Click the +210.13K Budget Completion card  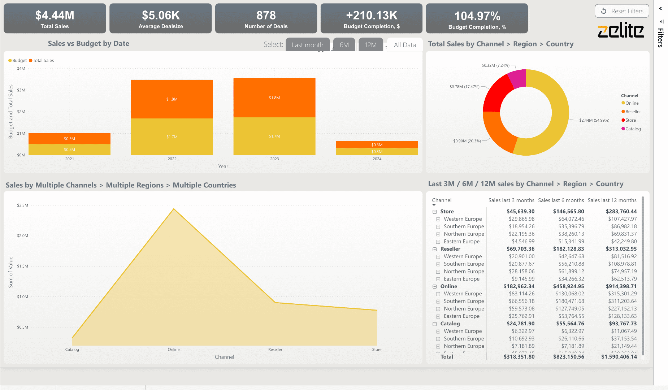pyautogui.click(x=372, y=19)
